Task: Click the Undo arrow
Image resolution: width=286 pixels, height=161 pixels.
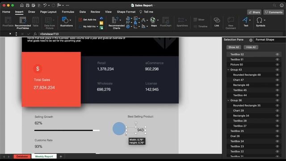Action: 45,5
